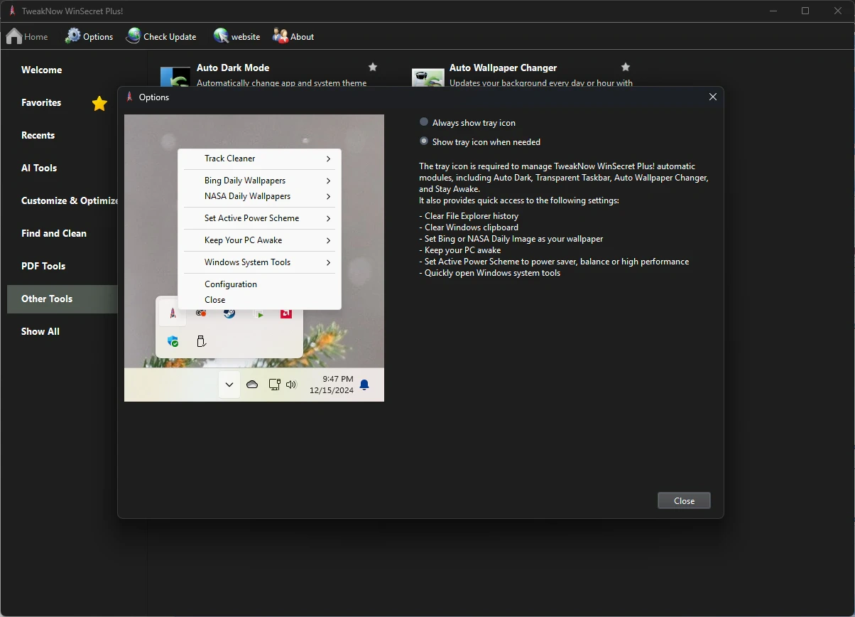Click the 9:47 PM clock in preview
855x617 pixels.
pos(337,379)
